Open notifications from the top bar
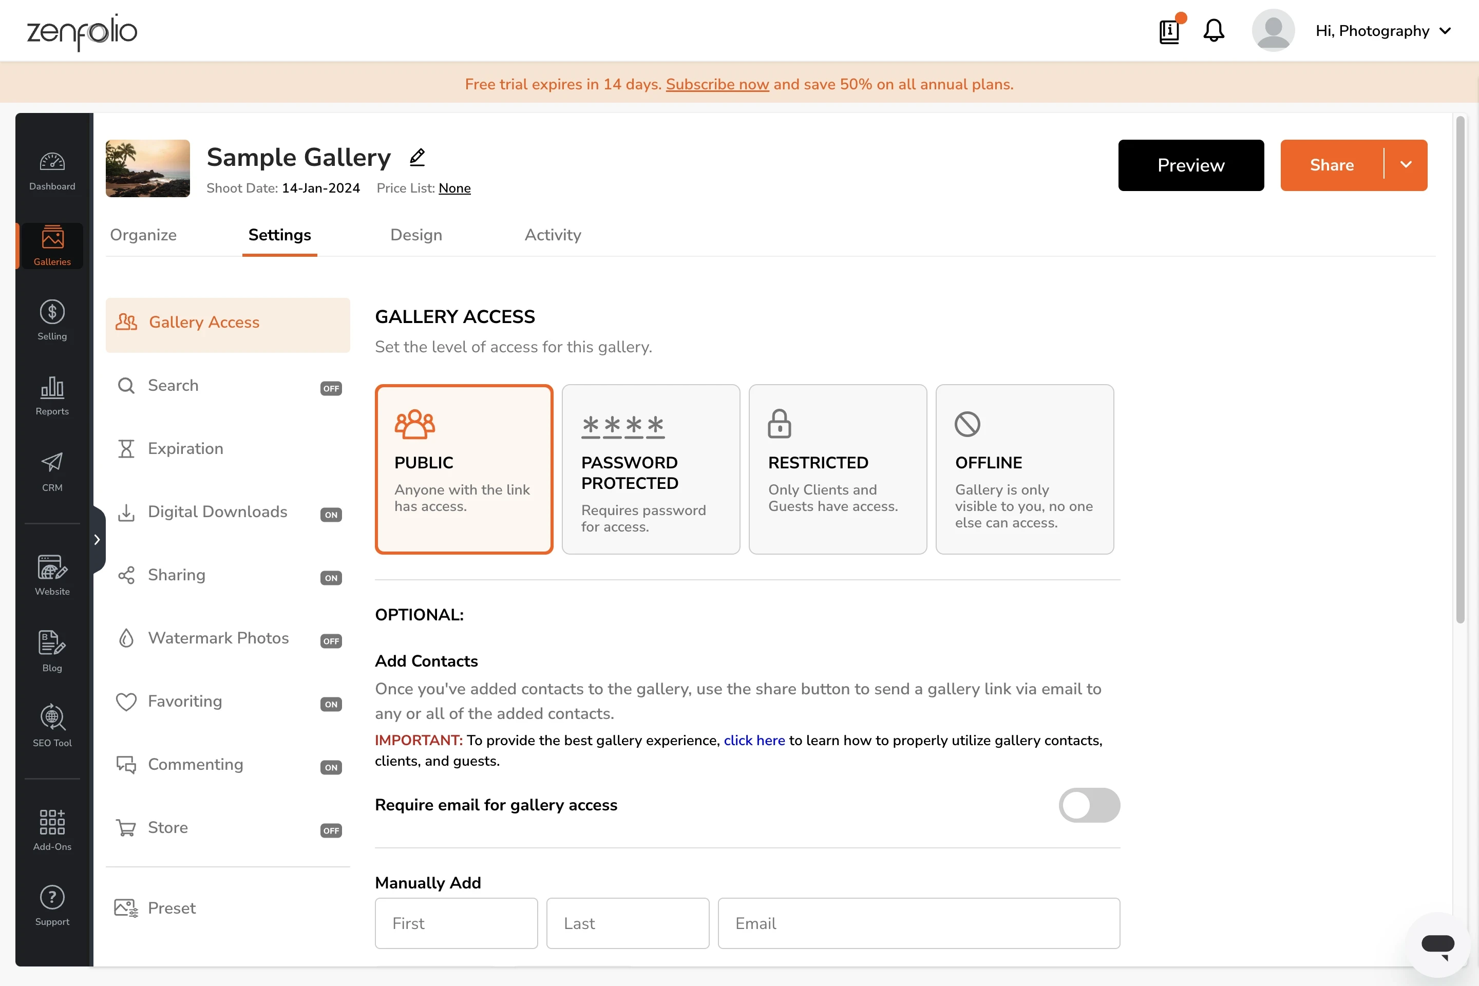Viewport: 1479px width, 986px height. (x=1213, y=30)
